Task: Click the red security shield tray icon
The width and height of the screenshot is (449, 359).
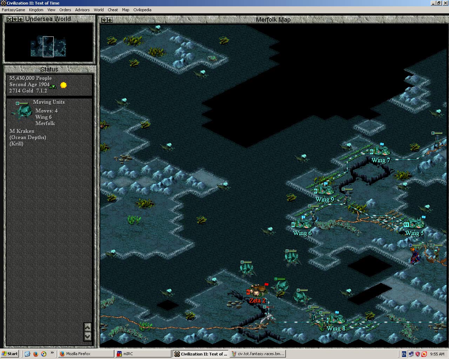Action: 417,354
